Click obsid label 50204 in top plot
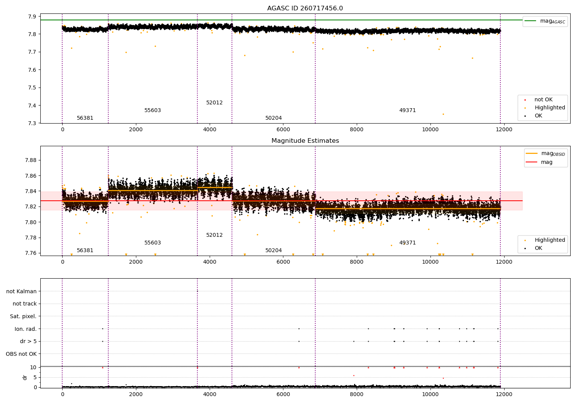 273,118
